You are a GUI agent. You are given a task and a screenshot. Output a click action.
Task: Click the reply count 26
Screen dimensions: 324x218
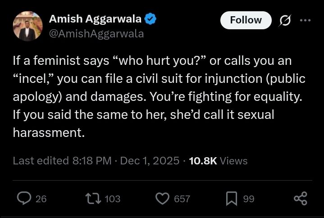click(x=41, y=199)
